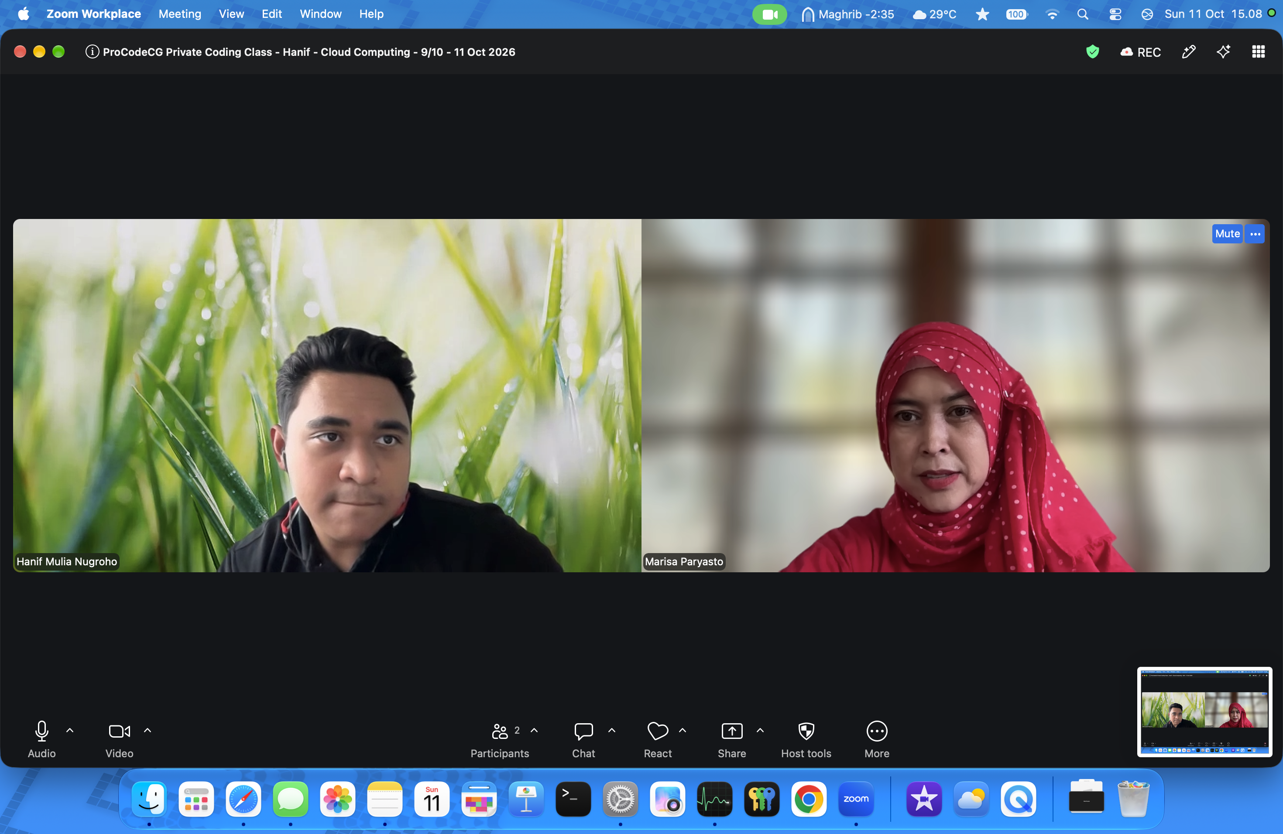Open the More options circle
The height and width of the screenshot is (834, 1283).
click(877, 740)
